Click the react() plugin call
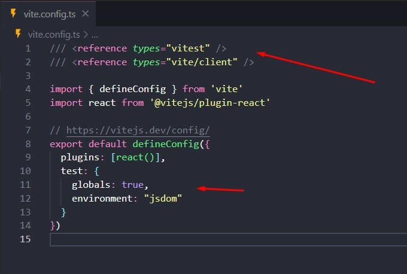The width and height of the screenshot is (407, 274). [135, 157]
